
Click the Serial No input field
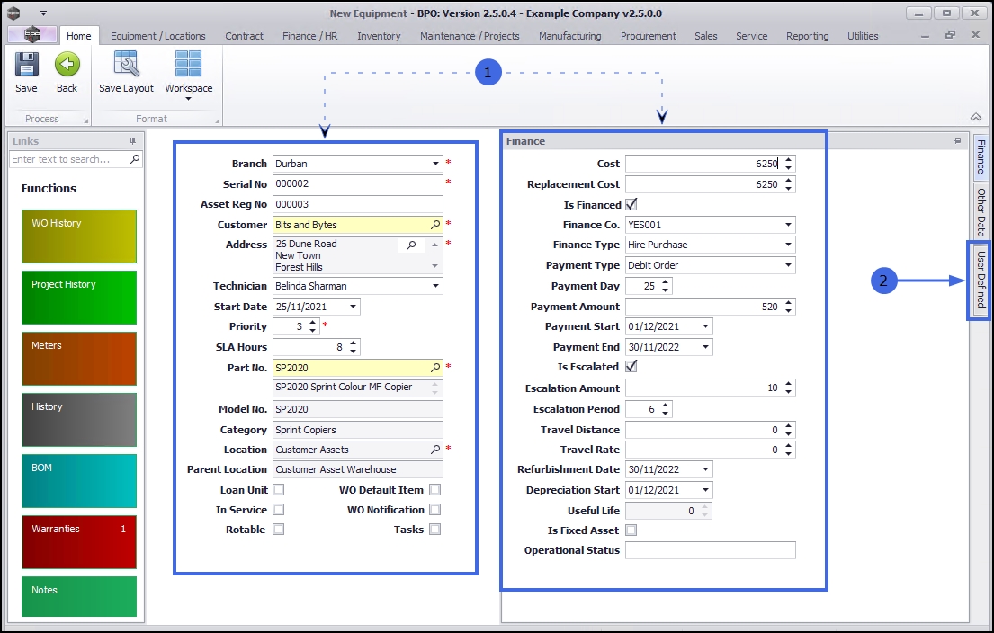357,183
